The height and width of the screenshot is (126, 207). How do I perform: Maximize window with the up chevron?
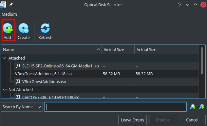click(x=196, y=5)
